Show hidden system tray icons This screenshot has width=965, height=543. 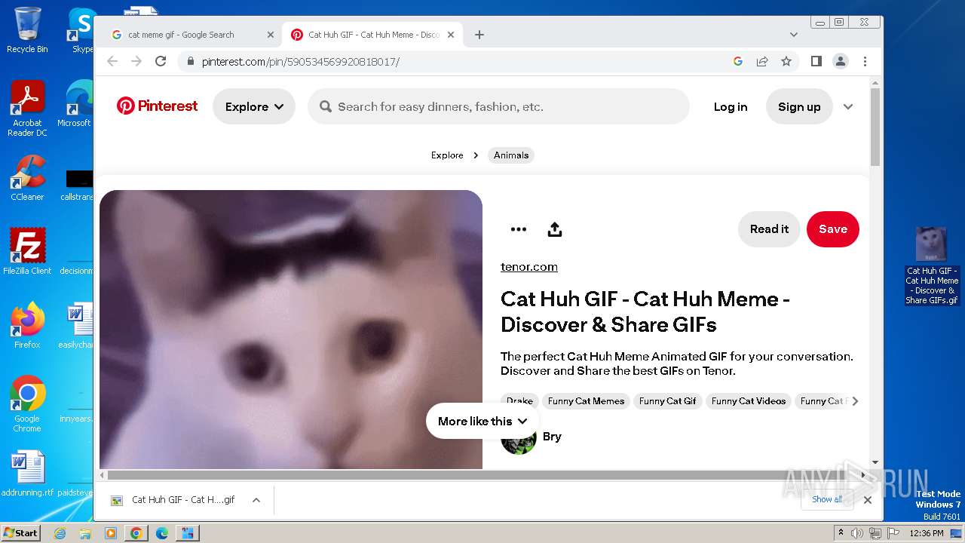point(841,532)
